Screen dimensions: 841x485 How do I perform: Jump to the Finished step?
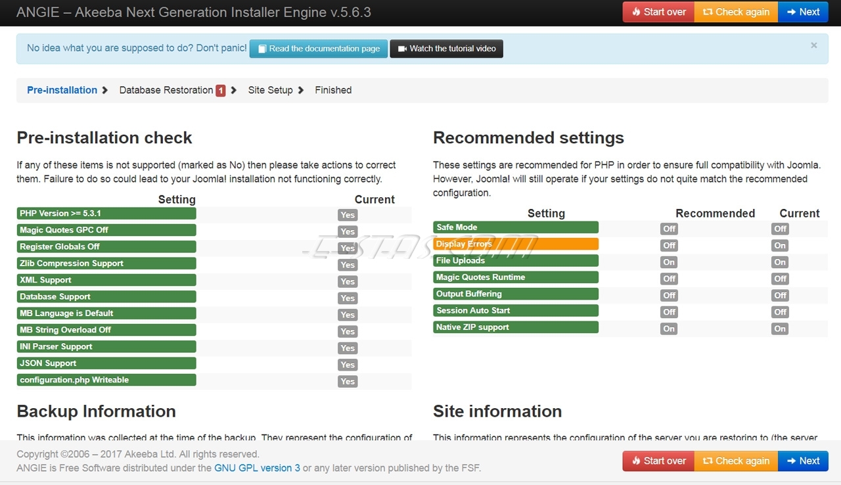(333, 90)
